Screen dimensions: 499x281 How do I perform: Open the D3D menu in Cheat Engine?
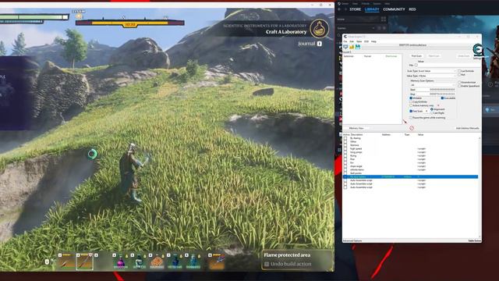366,41
